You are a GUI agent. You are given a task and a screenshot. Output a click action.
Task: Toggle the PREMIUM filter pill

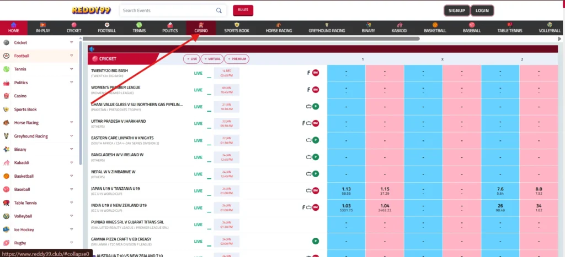point(237,59)
